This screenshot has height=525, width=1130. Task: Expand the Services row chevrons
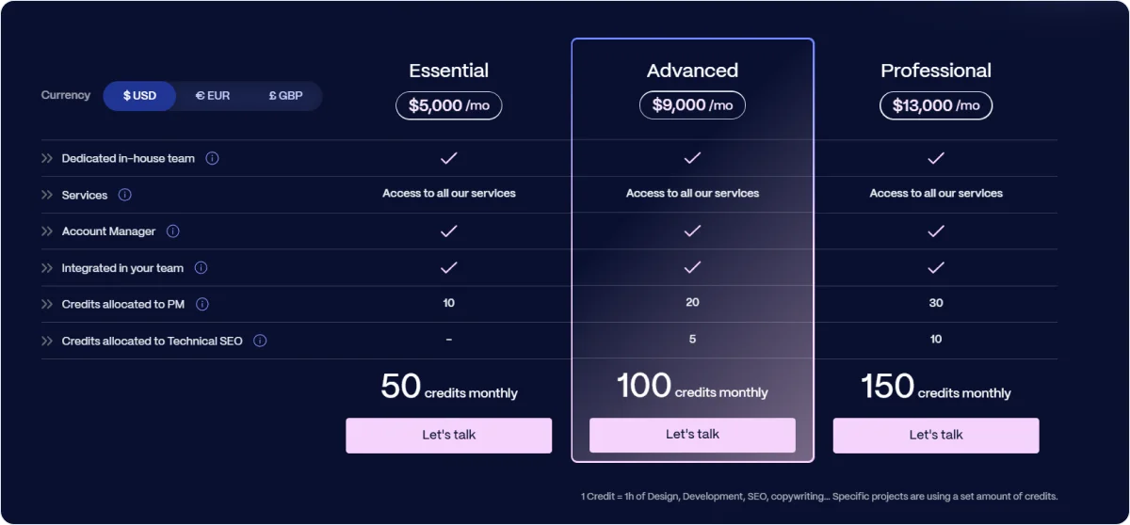[47, 195]
